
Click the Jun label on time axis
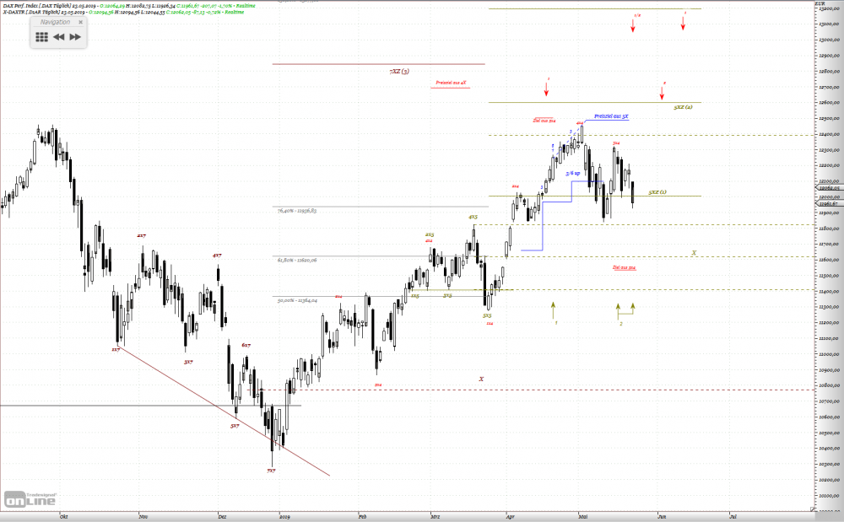pyautogui.click(x=662, y=517)
